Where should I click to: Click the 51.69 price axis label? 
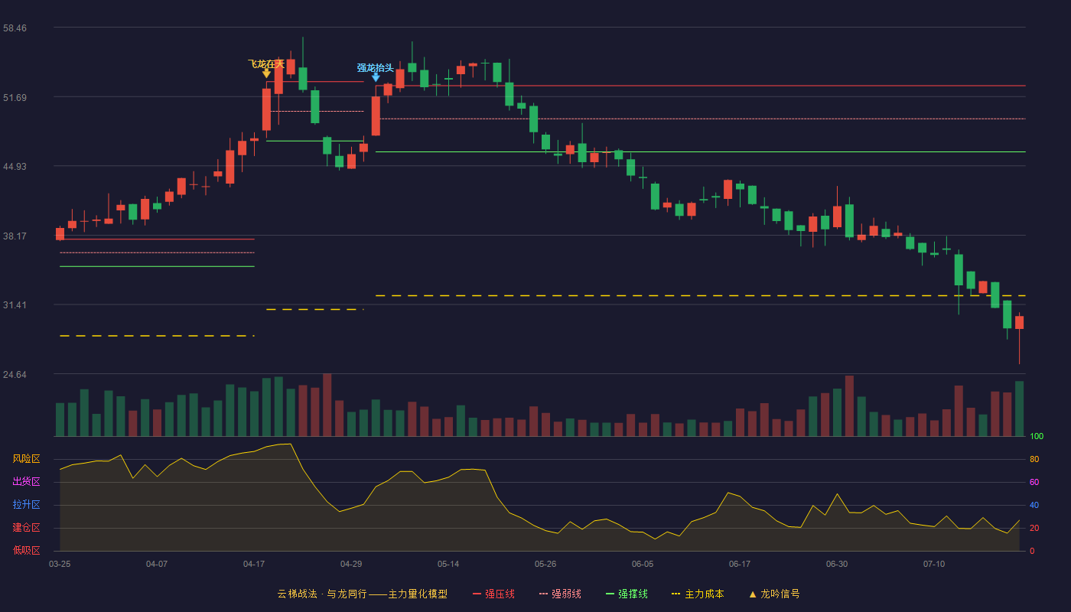(15, 97)
